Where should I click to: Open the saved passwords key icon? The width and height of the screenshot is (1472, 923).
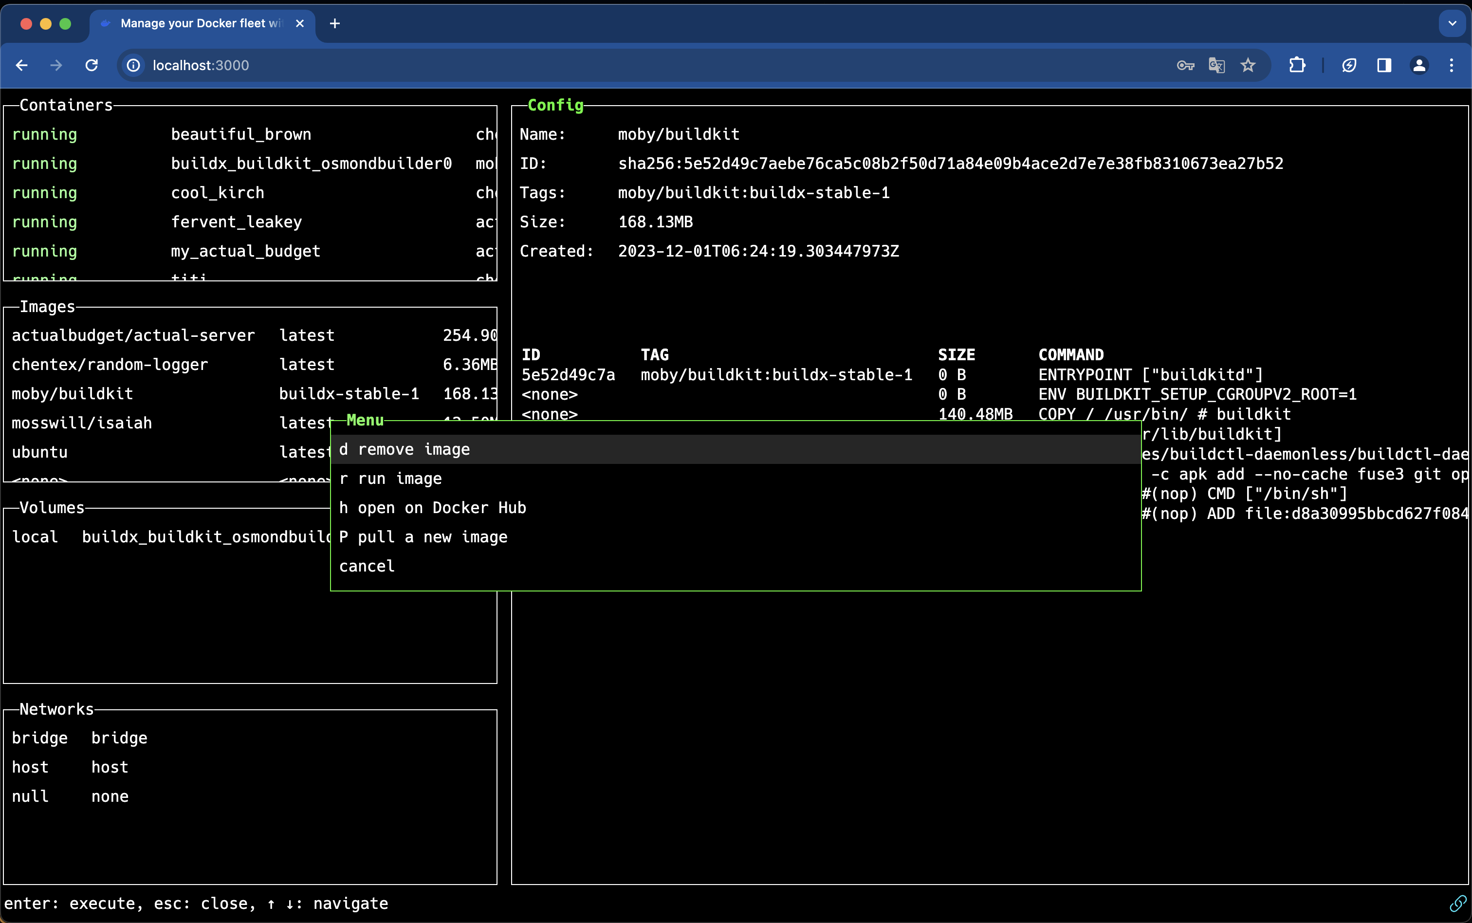[1185, 65]
